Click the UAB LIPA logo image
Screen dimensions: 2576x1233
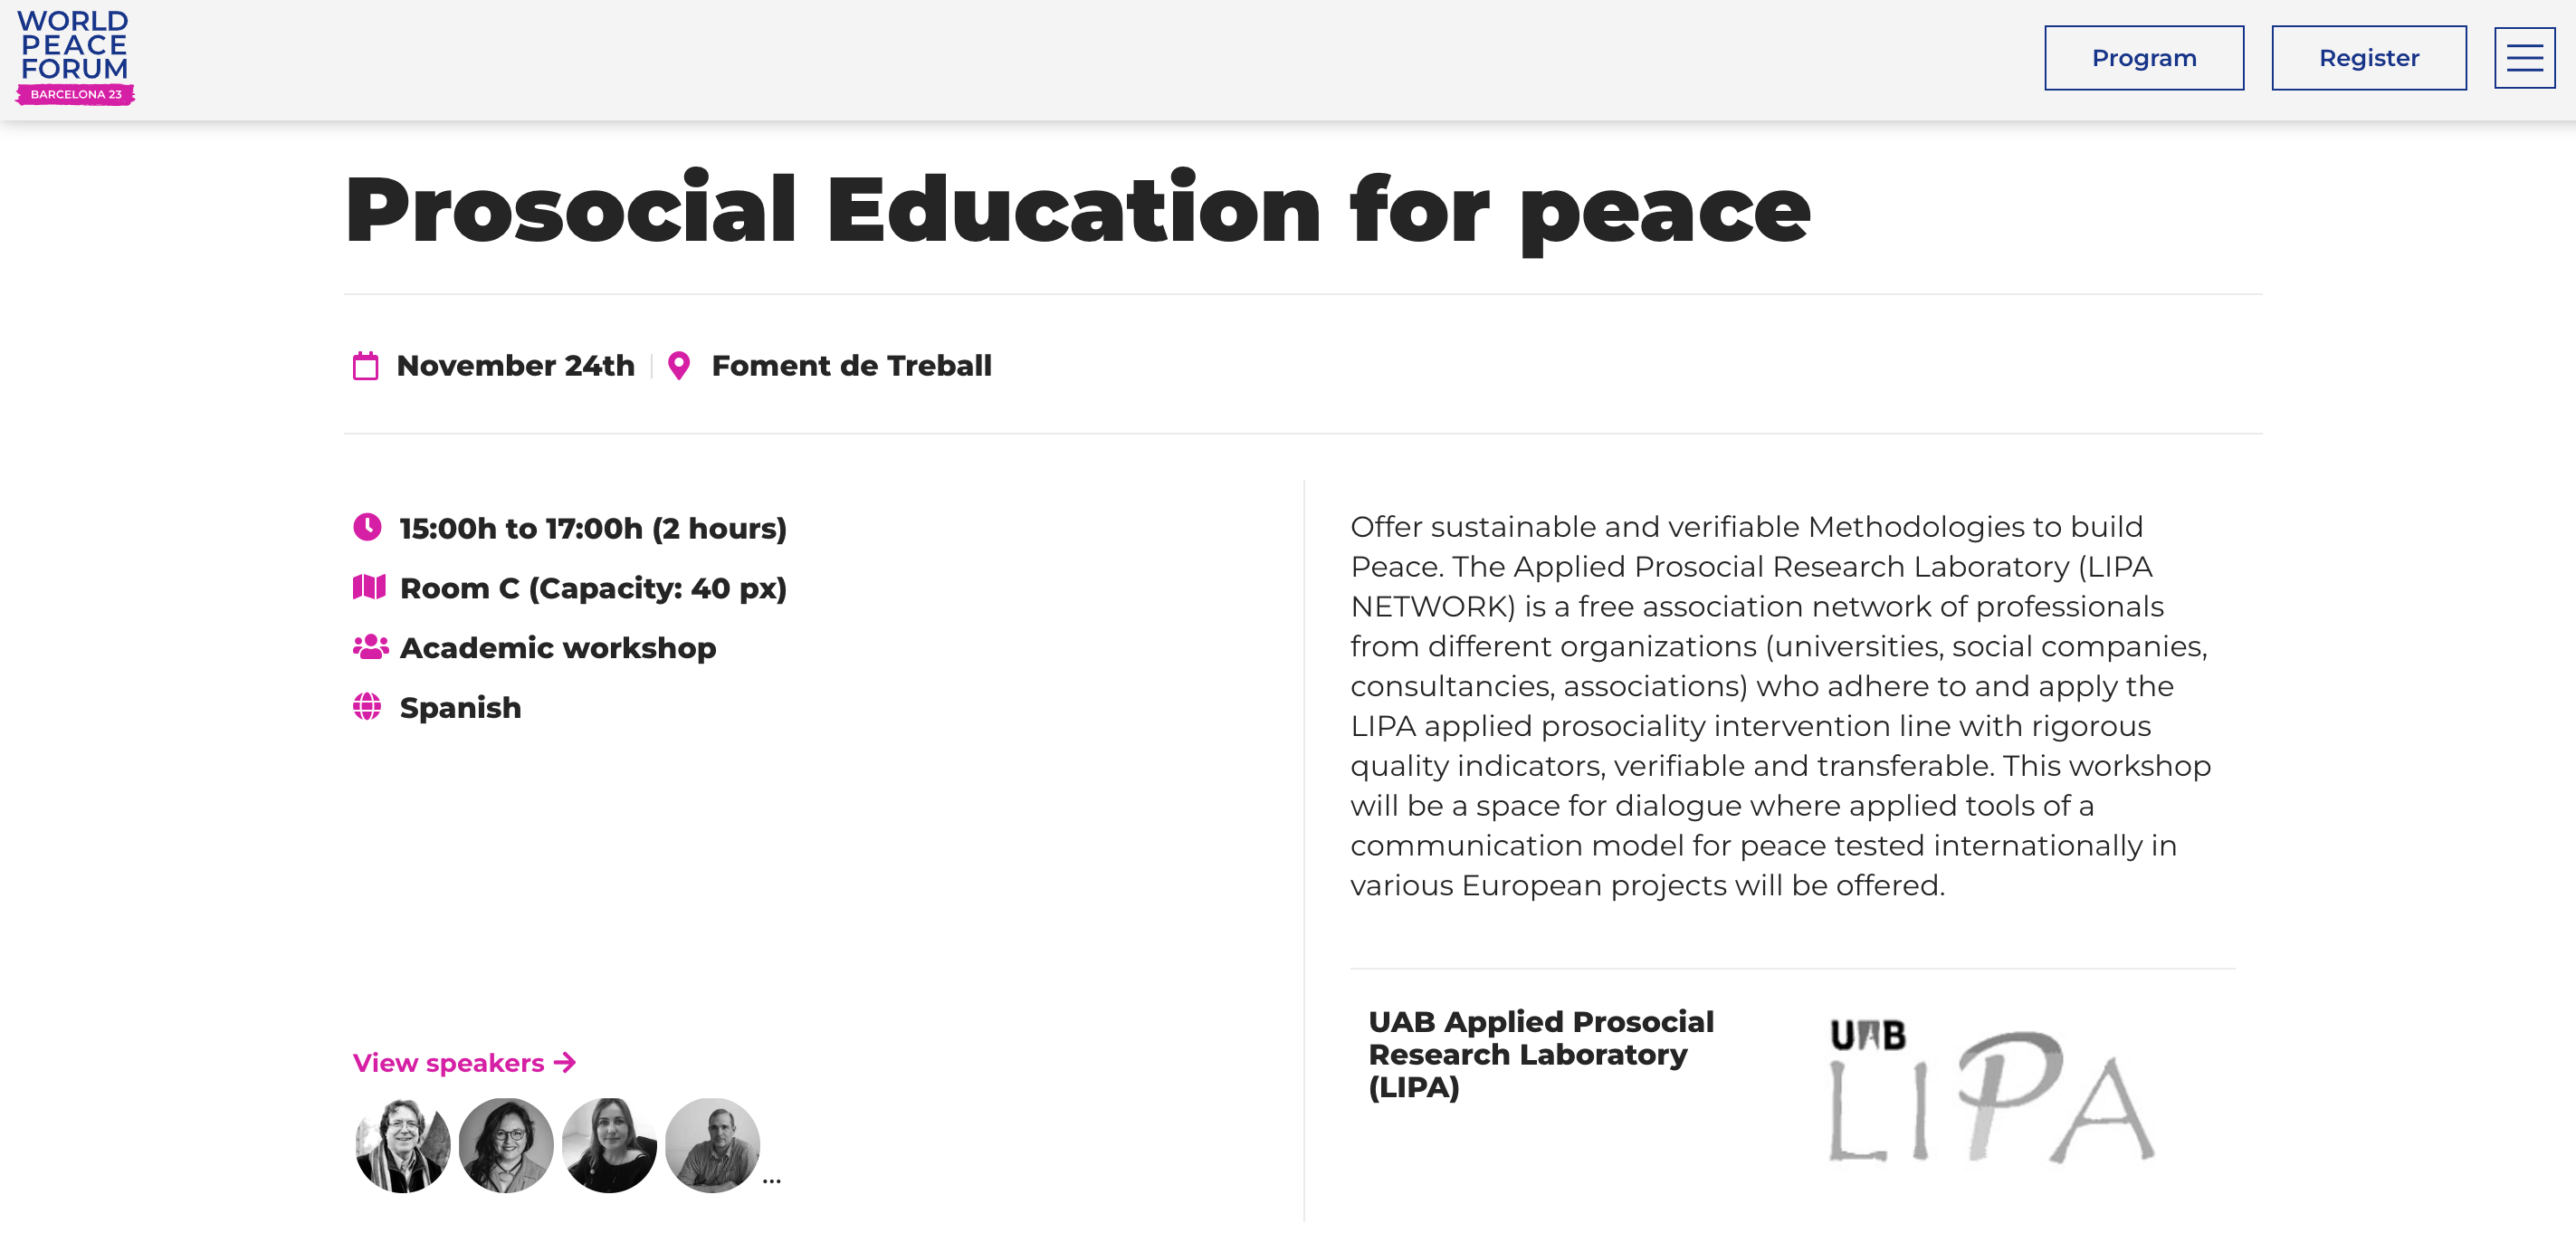coord(1990,1091)
